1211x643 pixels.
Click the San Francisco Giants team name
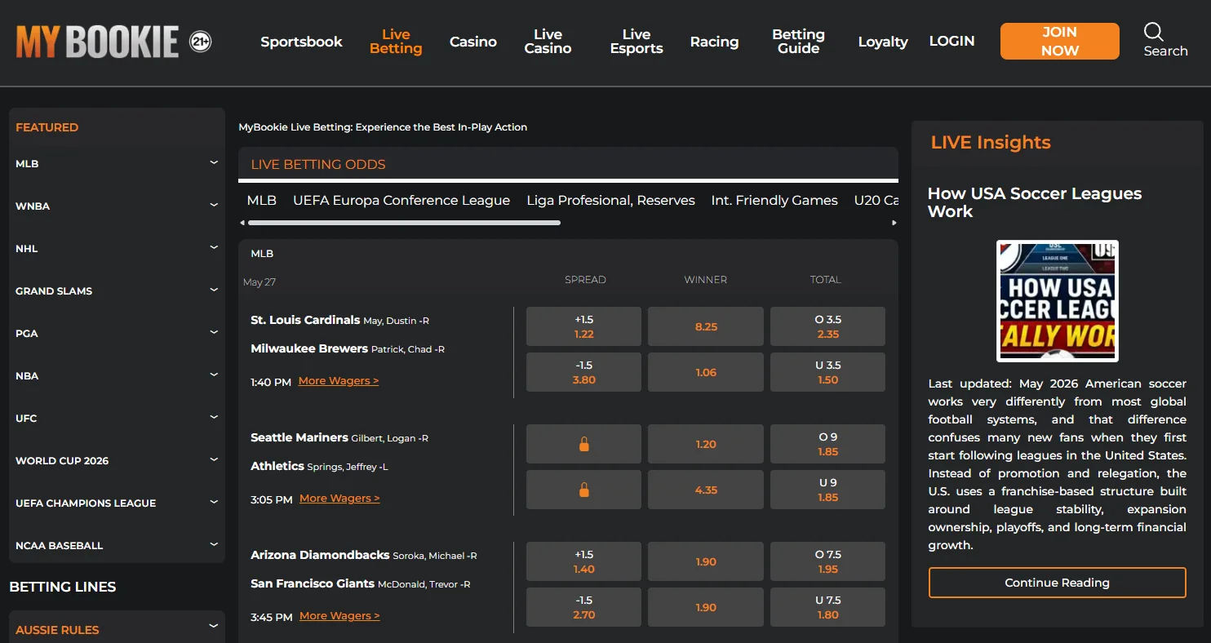click(313, 583)
